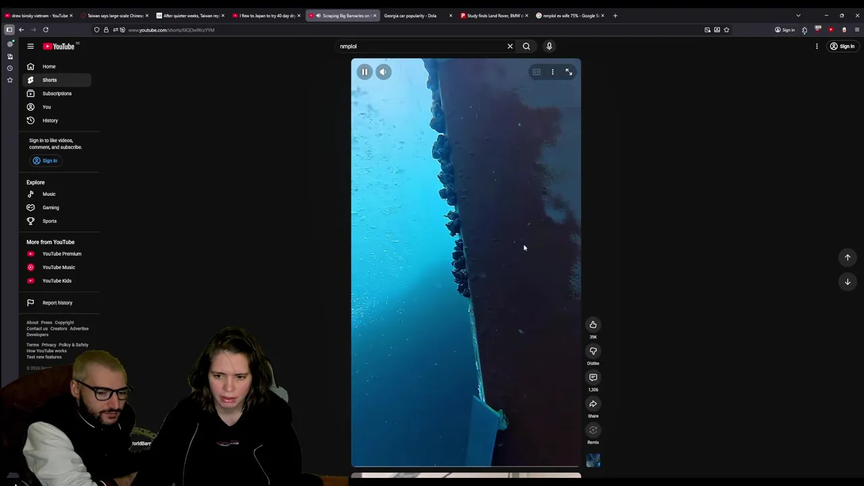Go to the YouTube logo homepage

coord(59,46)
